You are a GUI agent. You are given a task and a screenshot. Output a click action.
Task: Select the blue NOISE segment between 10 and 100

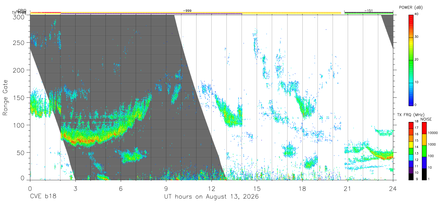pos(424,162)
